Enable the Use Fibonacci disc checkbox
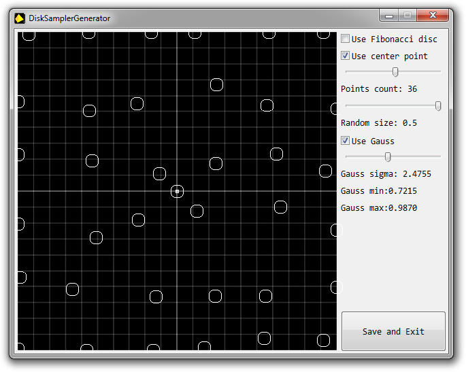Screen dimensions: 466x372 coord(346,39)
